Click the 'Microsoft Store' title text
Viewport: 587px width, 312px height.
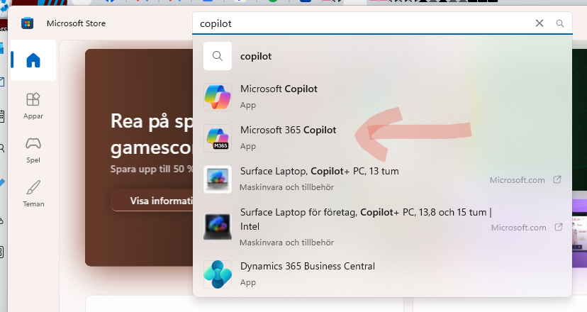coord(76,23)
